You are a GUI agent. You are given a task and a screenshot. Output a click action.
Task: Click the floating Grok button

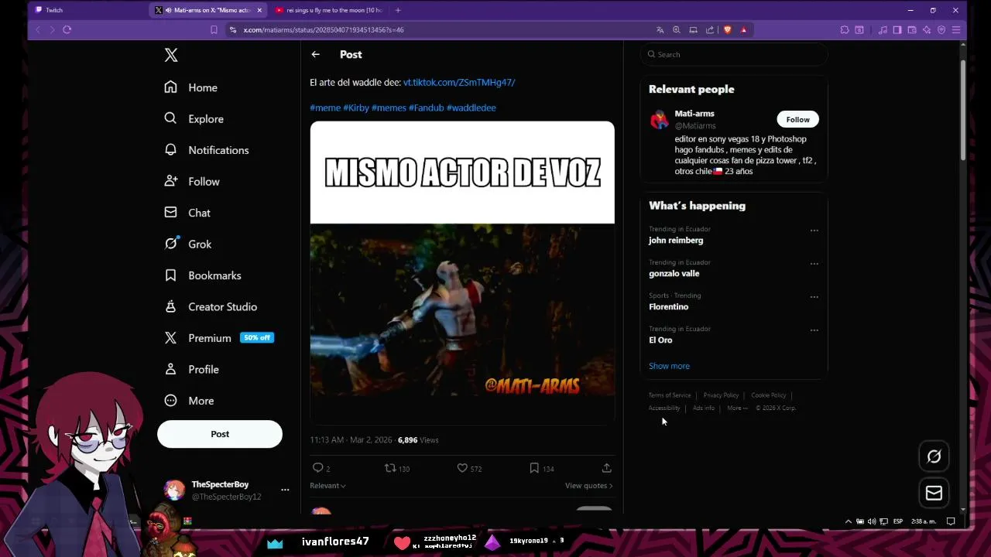[x=934, y=456]
